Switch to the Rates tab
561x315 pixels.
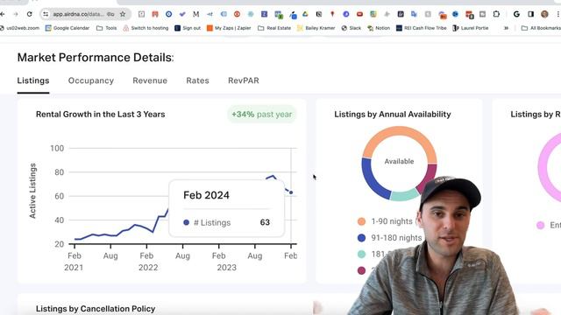[197, 80]
